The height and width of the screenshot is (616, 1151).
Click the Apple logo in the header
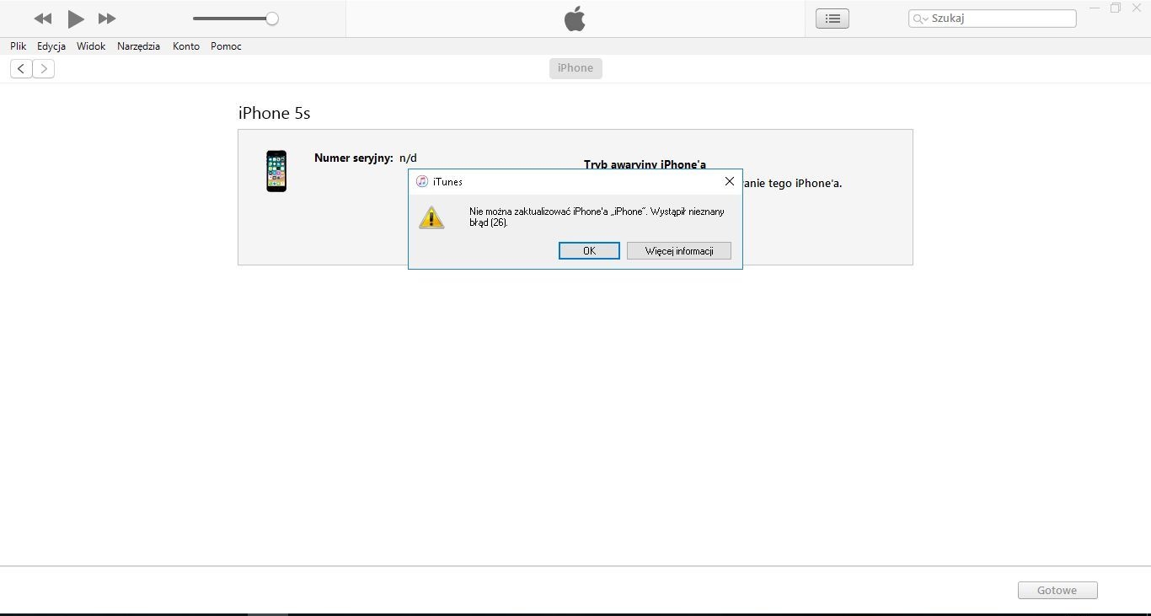(575, 19)
